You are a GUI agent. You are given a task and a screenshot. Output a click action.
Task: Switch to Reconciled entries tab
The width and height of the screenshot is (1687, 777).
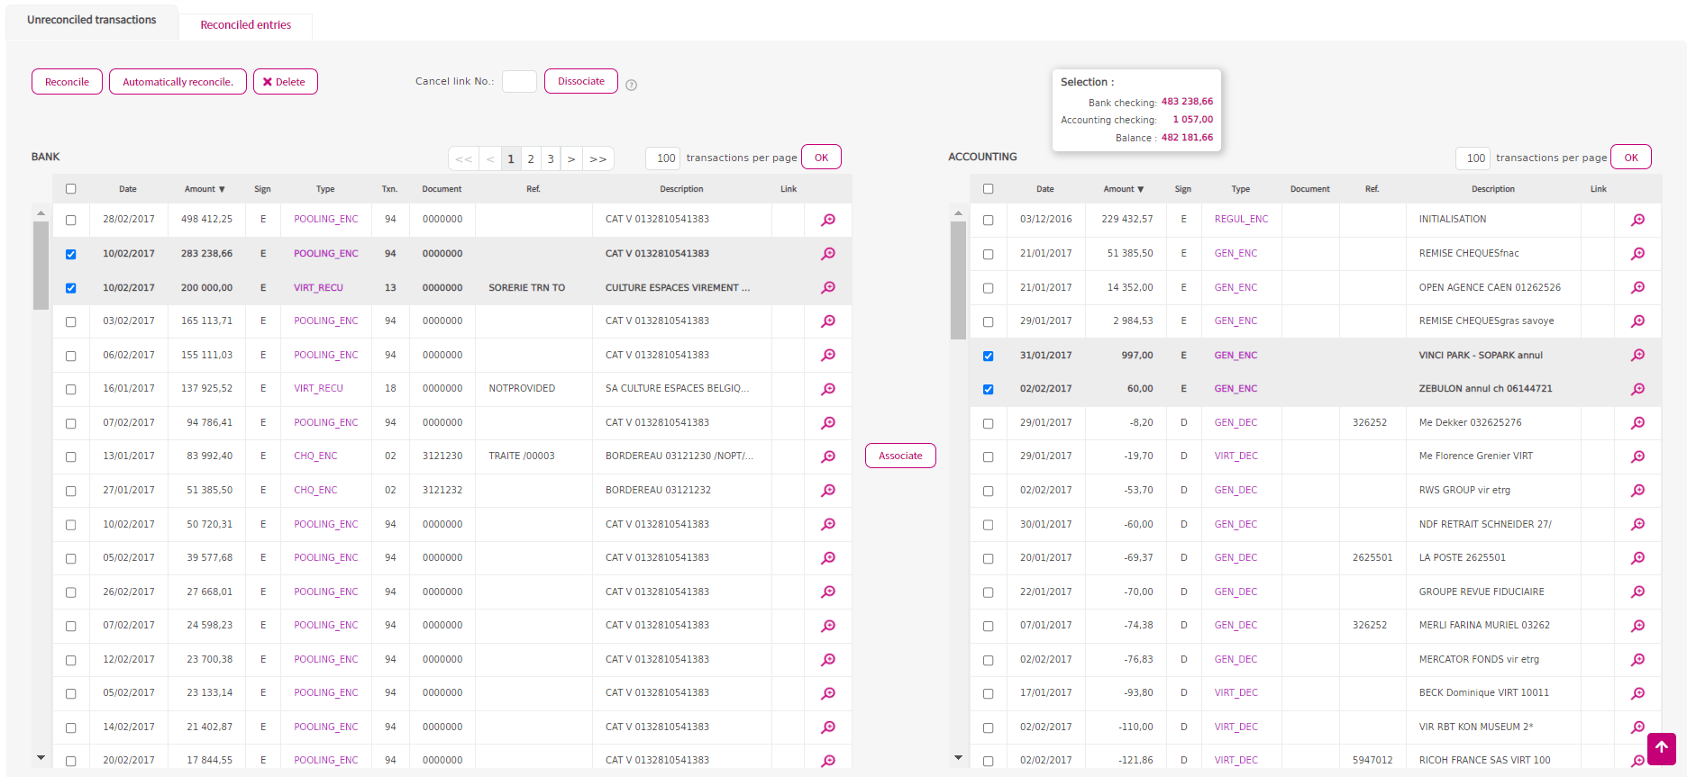tap(245, 25)
